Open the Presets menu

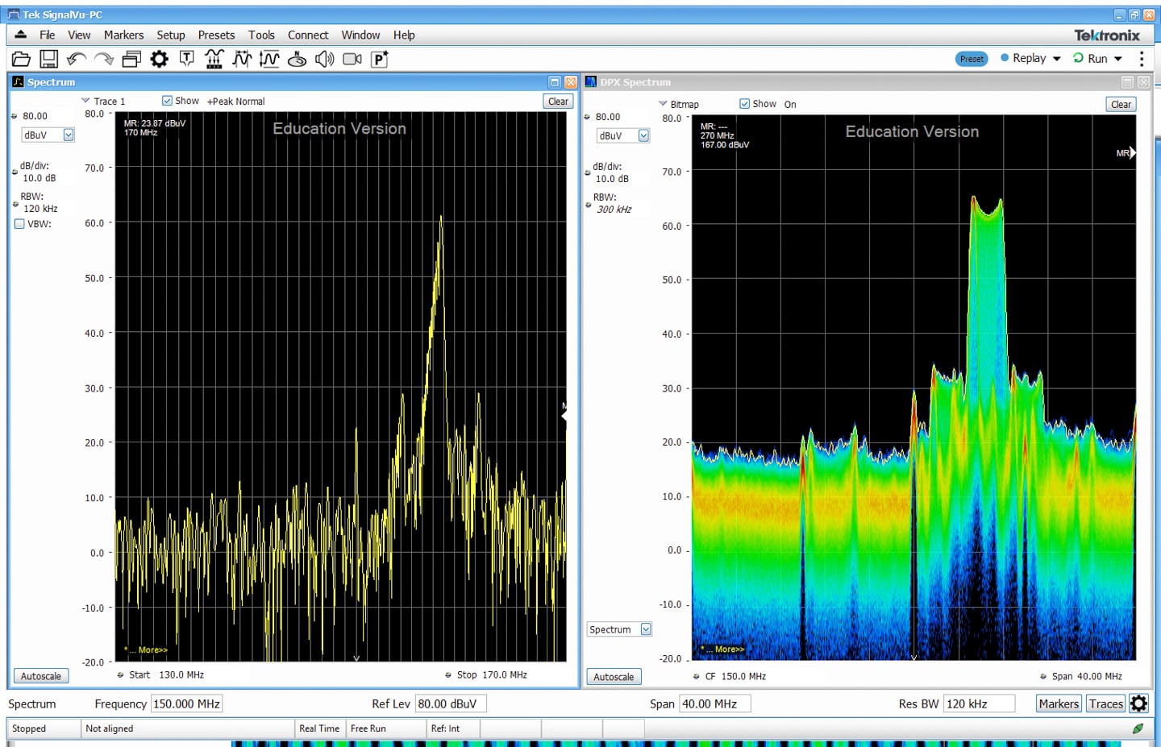click(x=216, y=35)
